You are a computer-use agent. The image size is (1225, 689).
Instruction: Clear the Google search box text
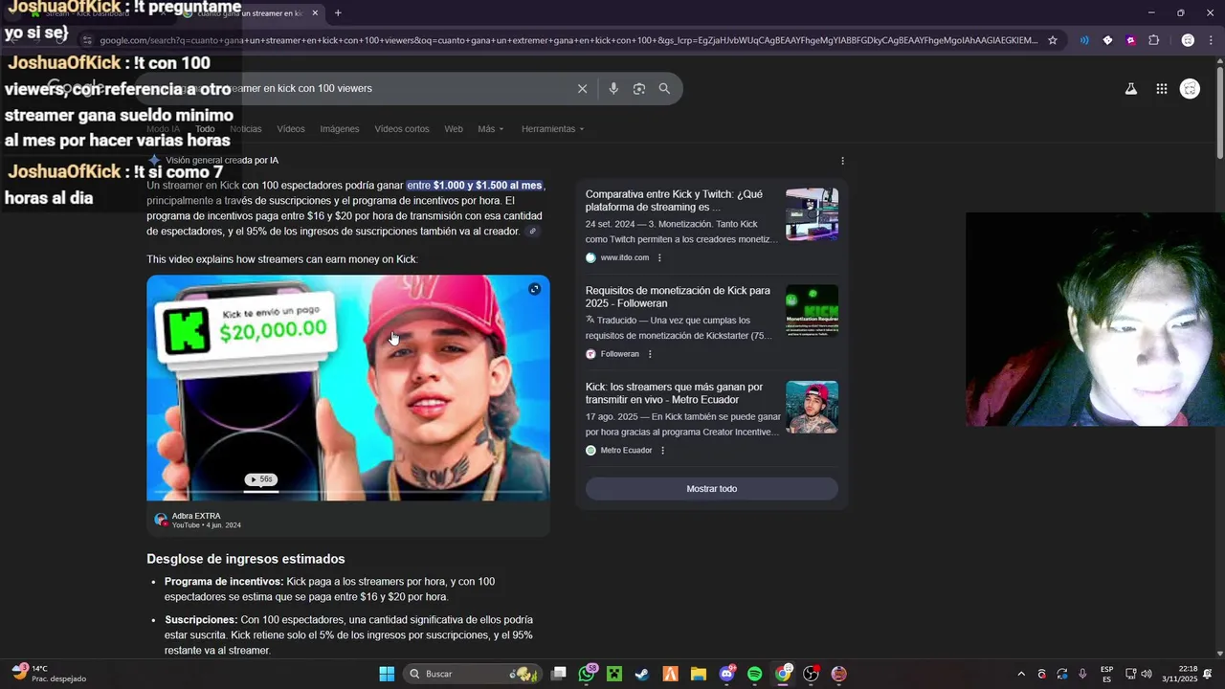(x=582, y=88)
